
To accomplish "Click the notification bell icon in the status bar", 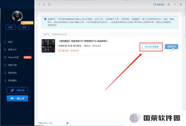I will [x=67, y=123].
